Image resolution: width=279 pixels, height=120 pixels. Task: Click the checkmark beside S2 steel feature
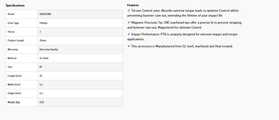click(x=129, y=46)
